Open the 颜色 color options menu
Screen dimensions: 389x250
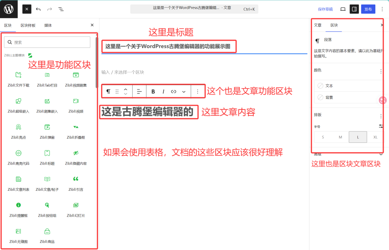pos(381,71)
